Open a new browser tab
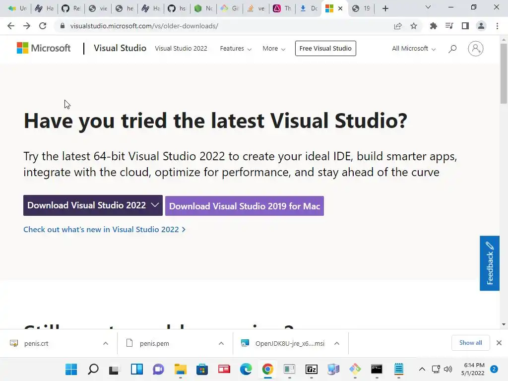508x381 pixels. pyautogui.click(x=385, y=8)
